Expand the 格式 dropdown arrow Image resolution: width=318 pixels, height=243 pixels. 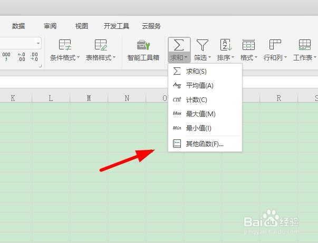[256, 57]
